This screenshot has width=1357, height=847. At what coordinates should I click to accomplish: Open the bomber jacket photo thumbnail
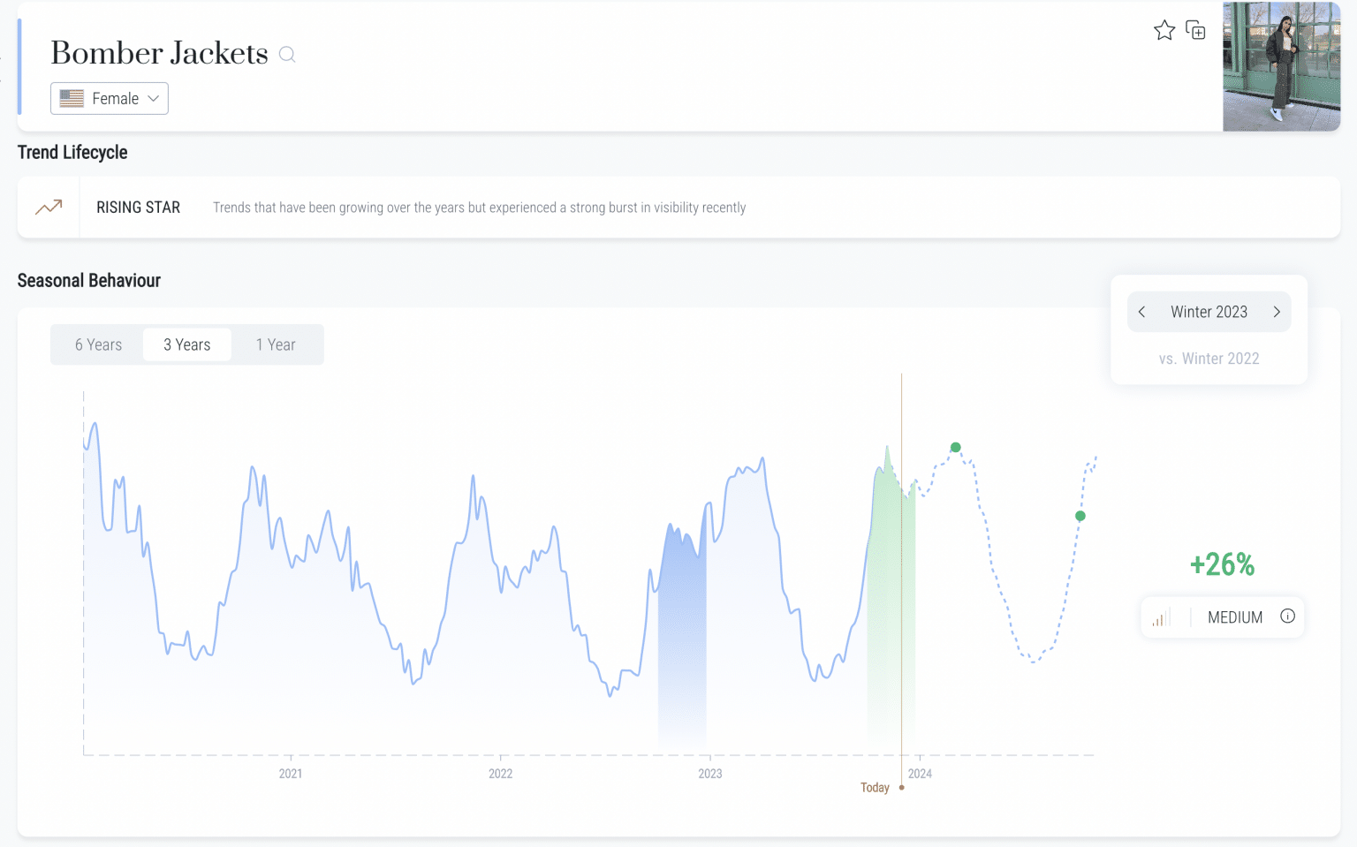tap(1281, 66)
